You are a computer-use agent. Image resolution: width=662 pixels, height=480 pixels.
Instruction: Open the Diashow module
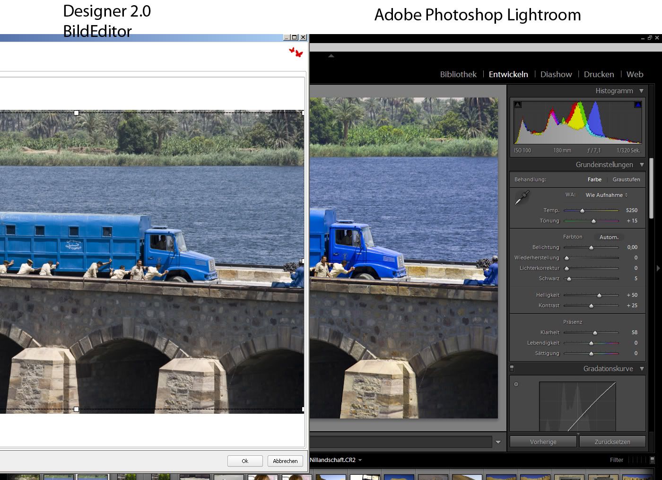pyautogui.click(x=556, y=74)
